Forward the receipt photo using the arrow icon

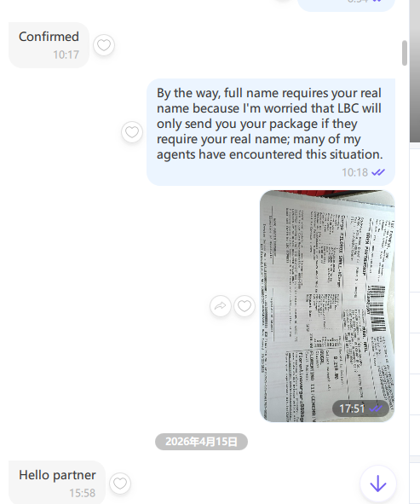221,306
